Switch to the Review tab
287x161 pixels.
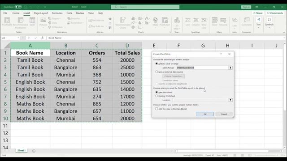80,13
